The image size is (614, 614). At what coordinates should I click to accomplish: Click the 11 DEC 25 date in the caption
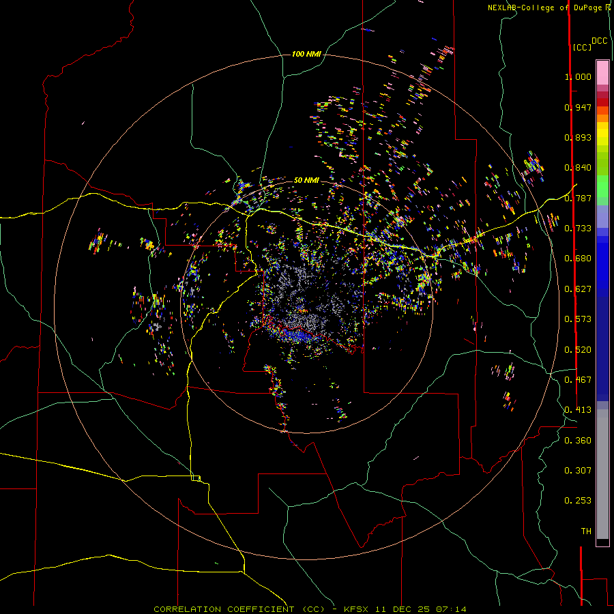(402, 609)
